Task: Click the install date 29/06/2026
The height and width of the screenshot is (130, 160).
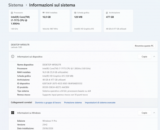Action: (48, 128)
